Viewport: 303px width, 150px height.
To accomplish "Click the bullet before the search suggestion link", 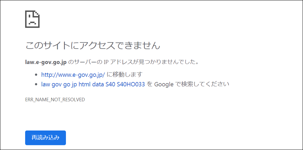I will tap(36, 85).
